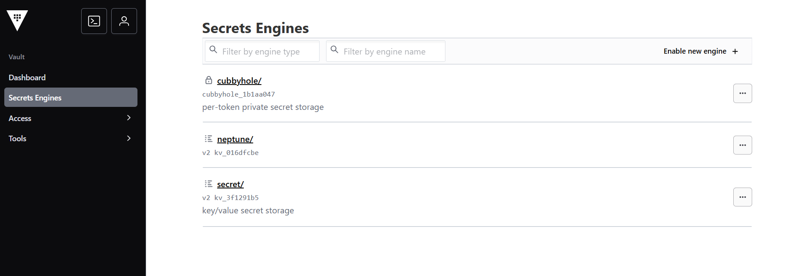Screen dimensions: 802x276
Task: Click the cubbyhole_1b1aa047 accessor text
Action: [x=238, y=94]
